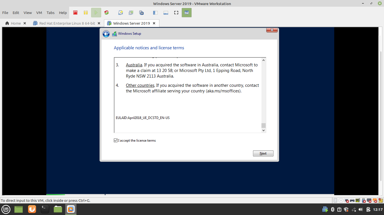Open the Snapshot Manager icon
The width and height of the screenshot is (384, 215).
pyautogui.click(x=141, y=13)
